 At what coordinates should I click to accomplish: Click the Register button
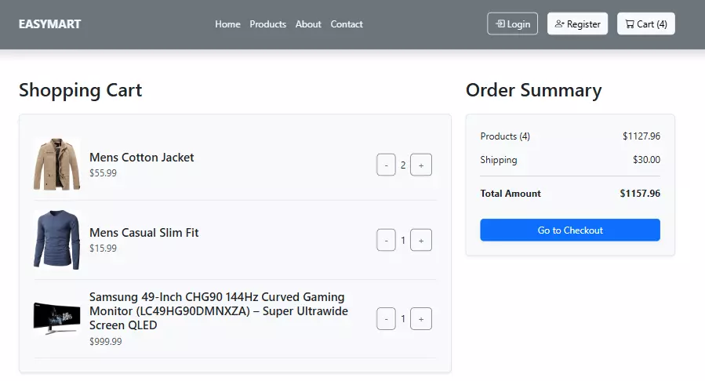pos(577,24)
